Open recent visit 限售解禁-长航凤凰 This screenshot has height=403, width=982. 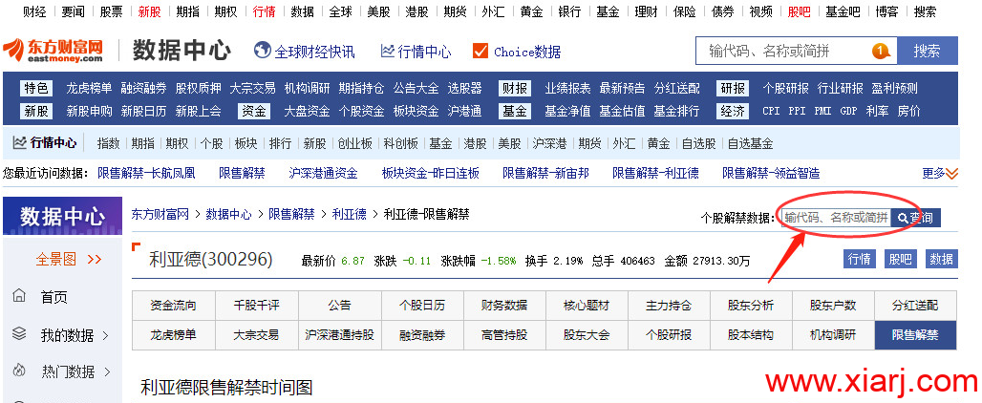(146, 174)
